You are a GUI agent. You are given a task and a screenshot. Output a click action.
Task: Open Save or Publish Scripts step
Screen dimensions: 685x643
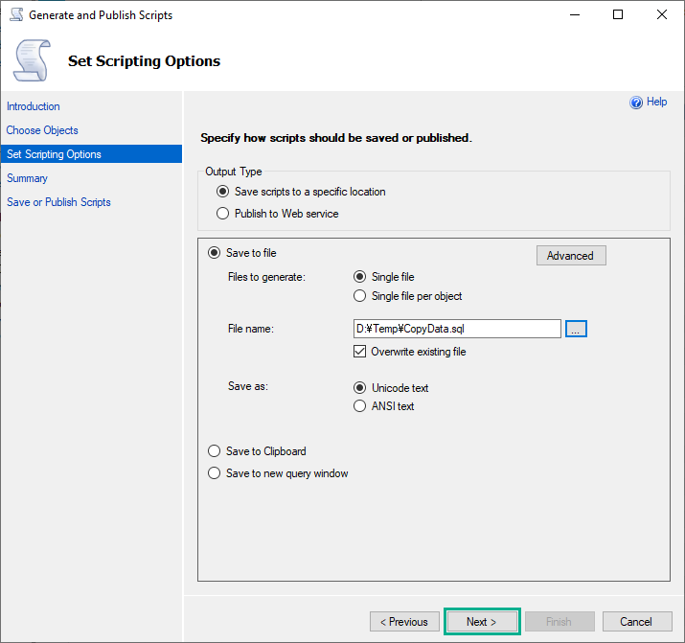pyautogui.click(x=58, y=202)
